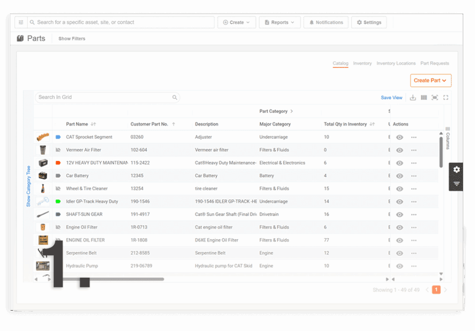The image size is (475, 331).
Task: Open the Create dropdown in the top bar
Action: 237,22
